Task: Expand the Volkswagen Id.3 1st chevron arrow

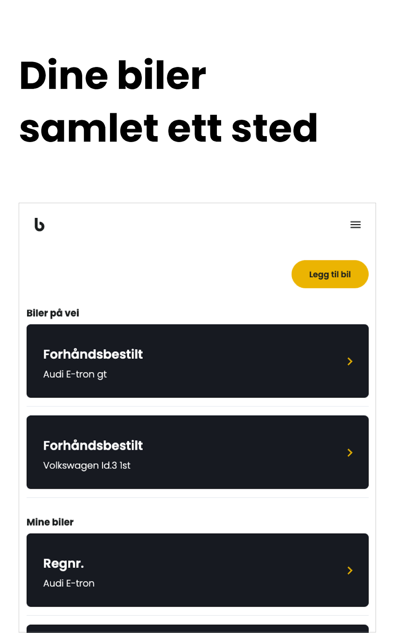Action: (350, 453)
